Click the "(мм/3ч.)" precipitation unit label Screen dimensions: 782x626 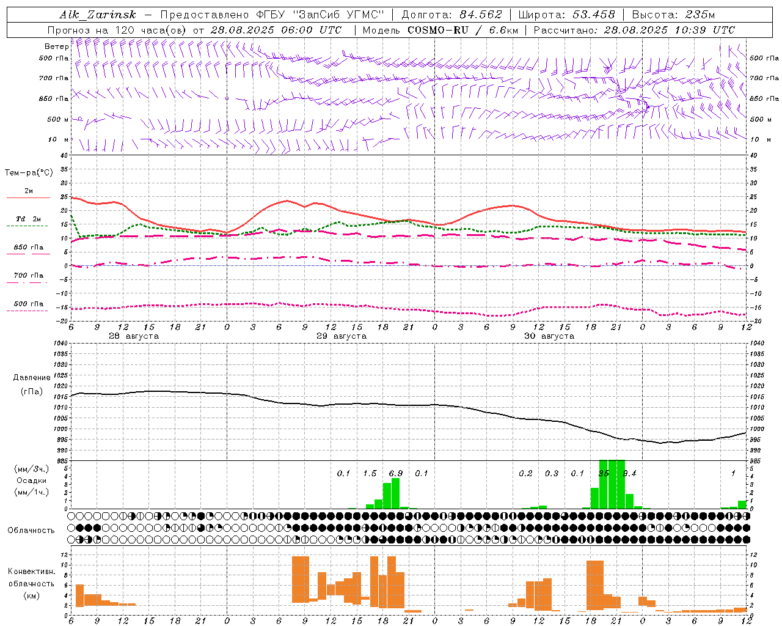coord(32,469)
